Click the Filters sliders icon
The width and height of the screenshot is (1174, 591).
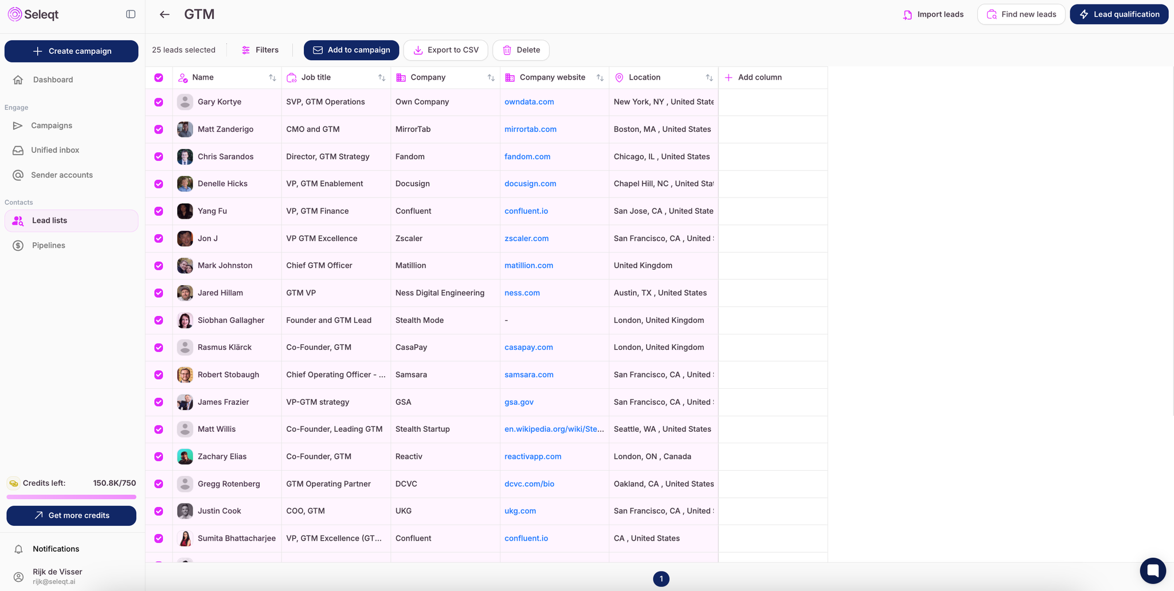pyautogui.click(x=246, y=50)
